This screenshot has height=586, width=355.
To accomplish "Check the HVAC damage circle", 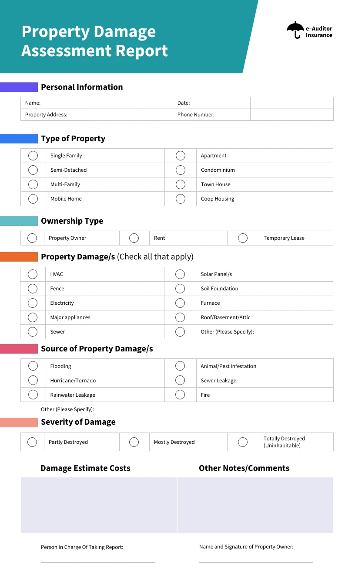I will pos(33,274).
